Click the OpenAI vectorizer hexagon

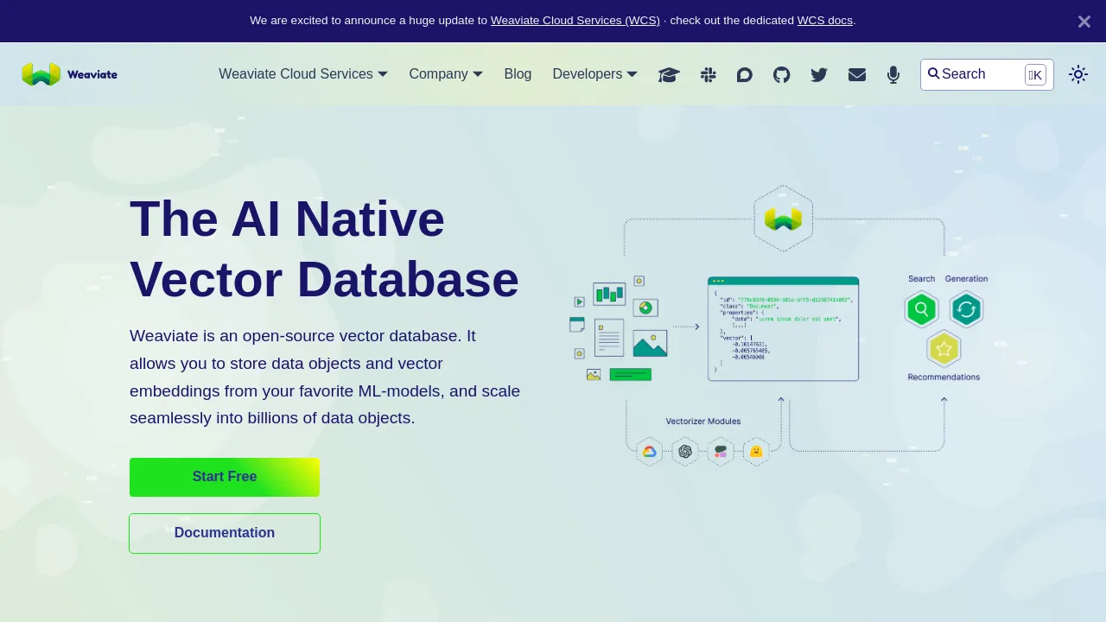pyautogui.click(x=685, y=451)
